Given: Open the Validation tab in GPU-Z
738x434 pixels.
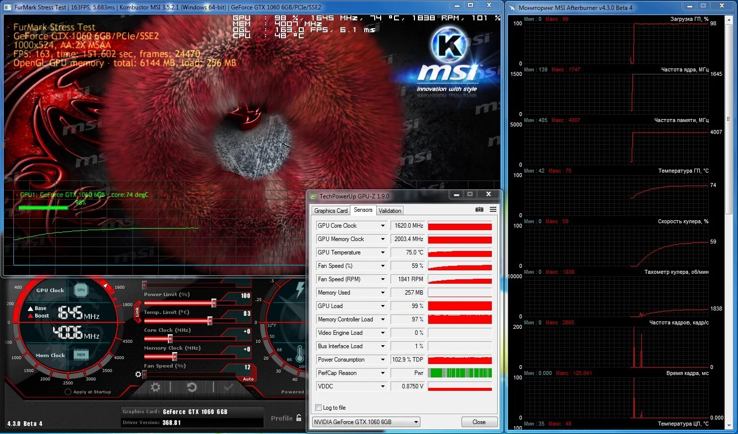Looking at the screenshot, I should point(390,211).
